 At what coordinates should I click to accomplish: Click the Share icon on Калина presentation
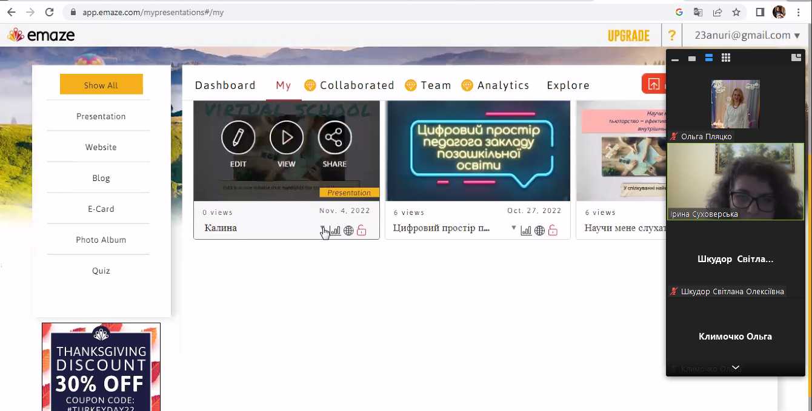tap(334, 137)
